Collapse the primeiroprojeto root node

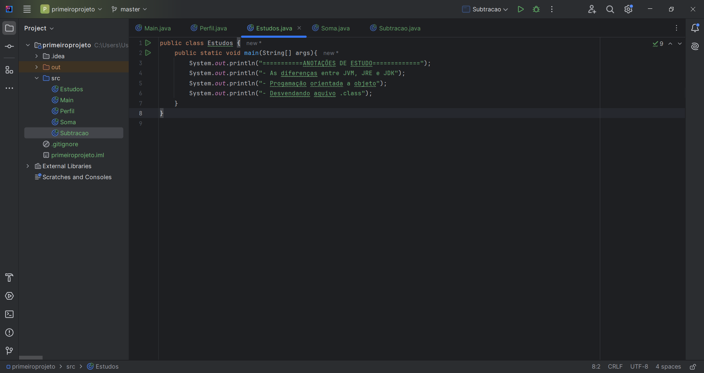[28, 45]
